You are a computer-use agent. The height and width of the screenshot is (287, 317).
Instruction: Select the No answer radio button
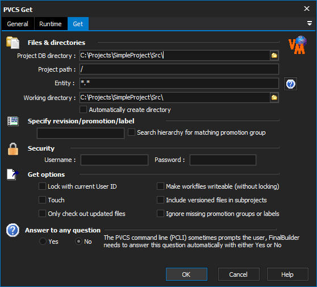(78, 242)
